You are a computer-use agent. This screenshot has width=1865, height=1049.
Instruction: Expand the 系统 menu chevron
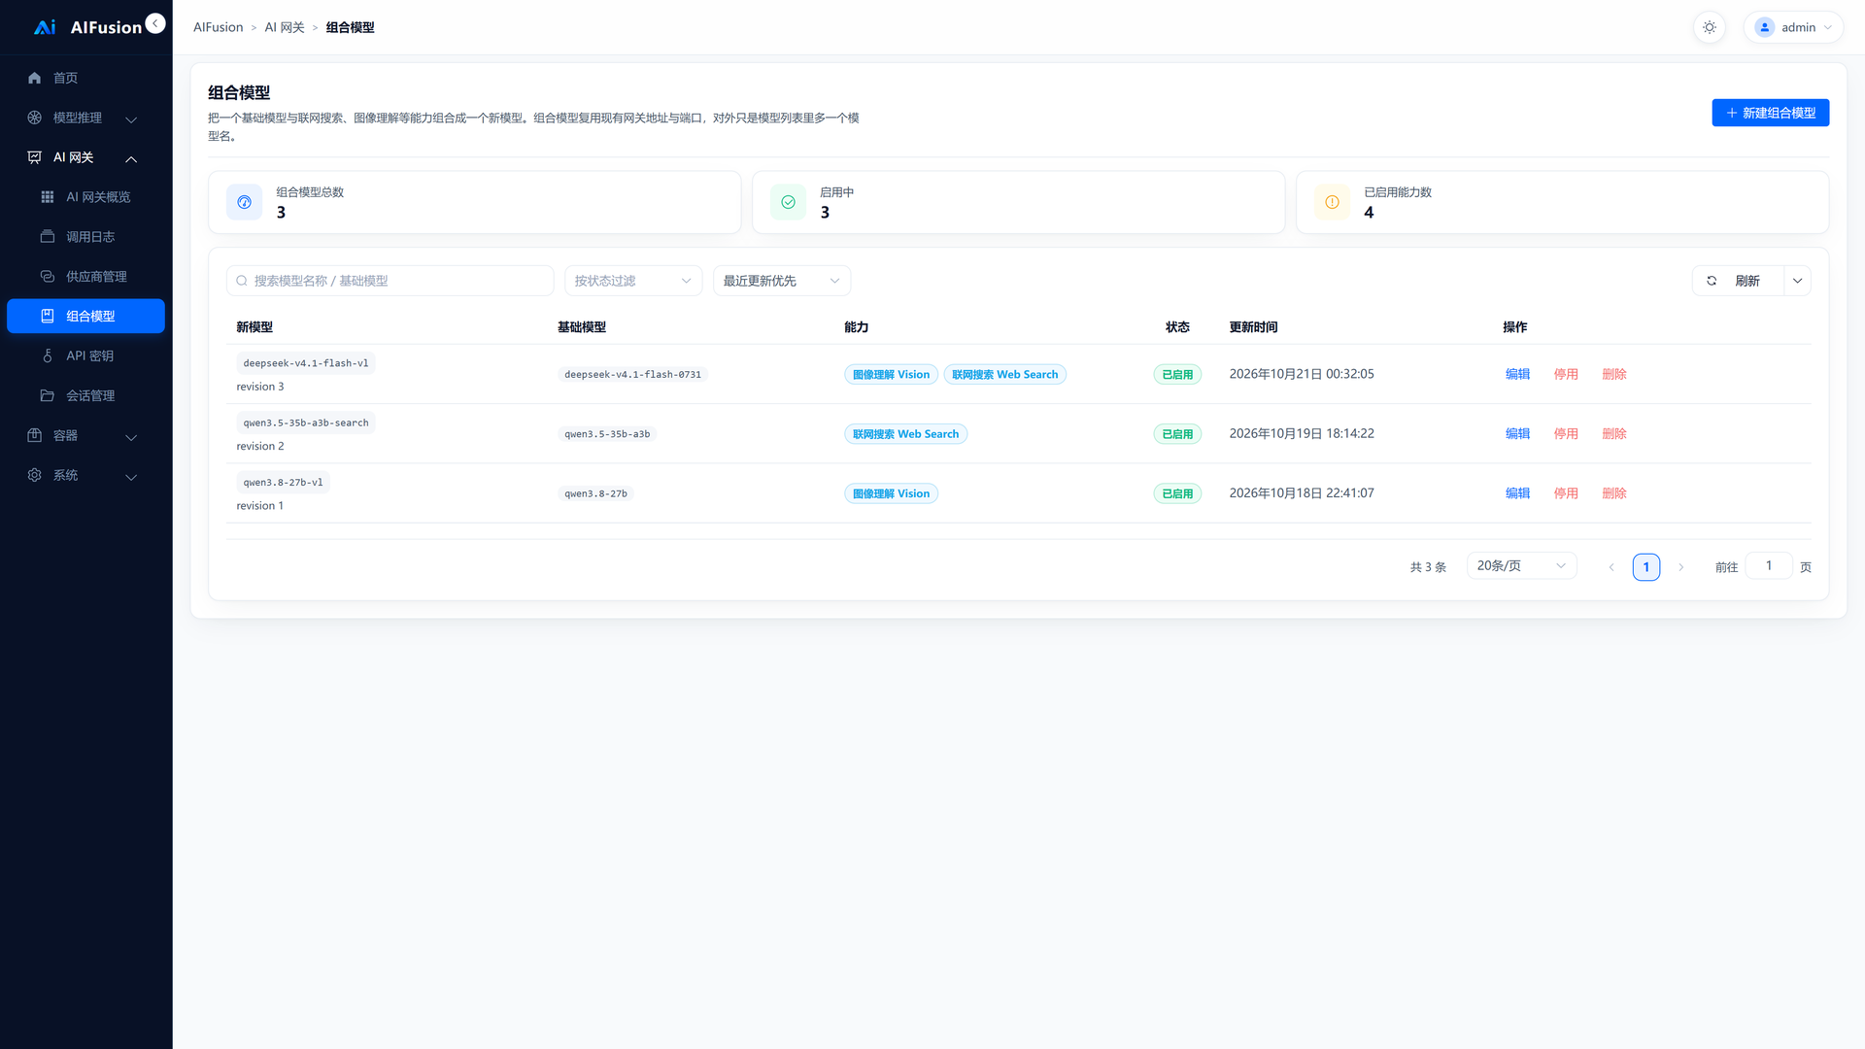(x=131, y=477)
